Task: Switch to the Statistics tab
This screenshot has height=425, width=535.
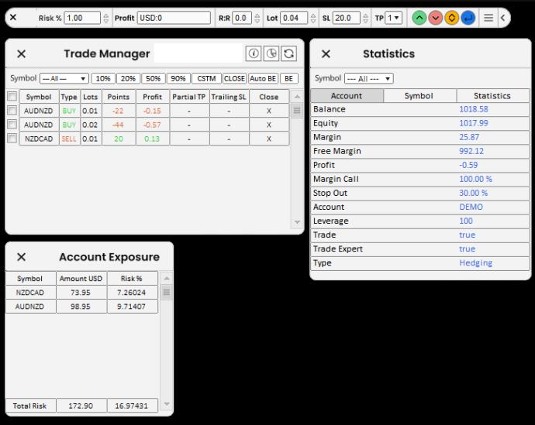Action: pyautogui.click(x=492, y=96)
